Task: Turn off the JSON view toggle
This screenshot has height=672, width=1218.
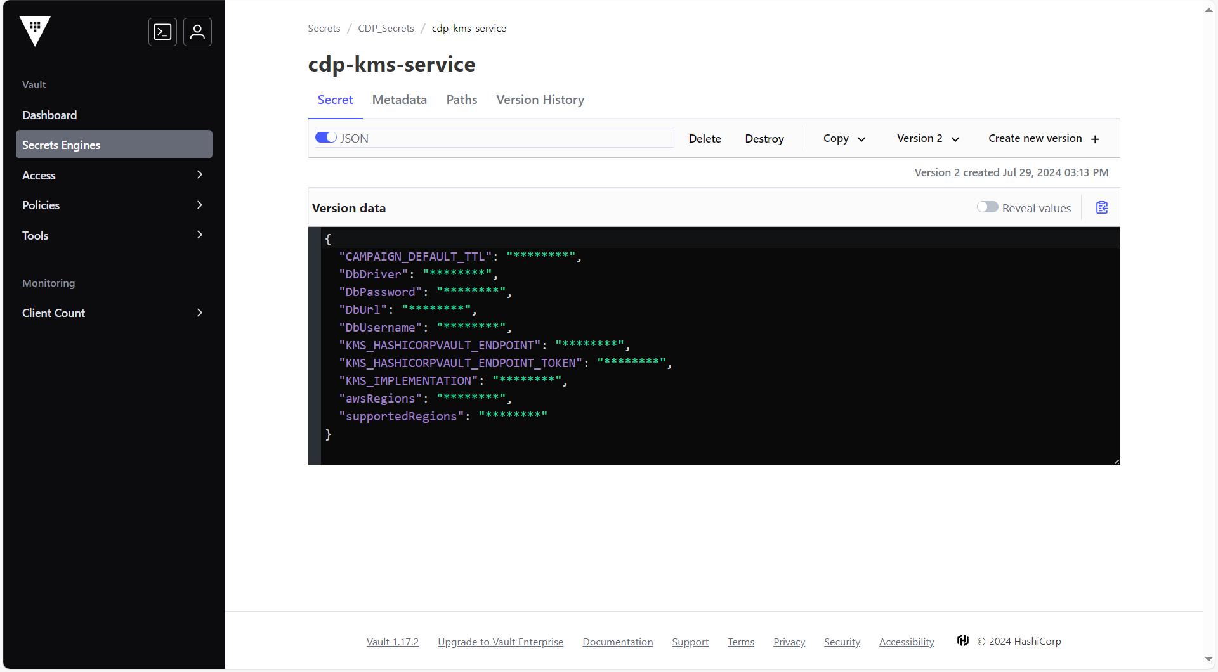Action: pos(326,138)
